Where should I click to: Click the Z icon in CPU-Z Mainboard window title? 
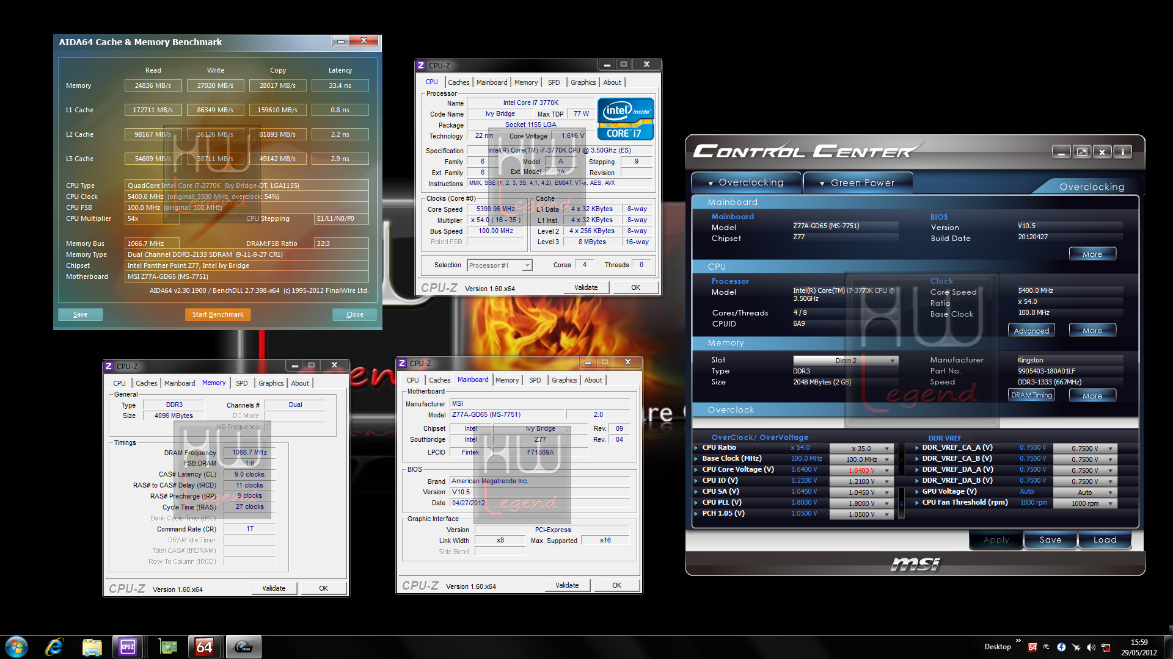pyautogui.click(x=402, y=363)
